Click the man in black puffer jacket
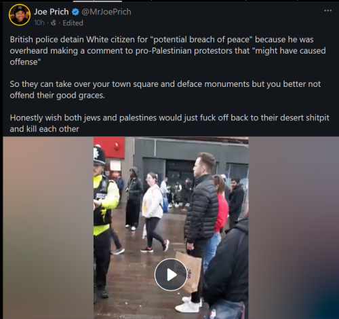 pyautogui.click(x=201, y=226)
